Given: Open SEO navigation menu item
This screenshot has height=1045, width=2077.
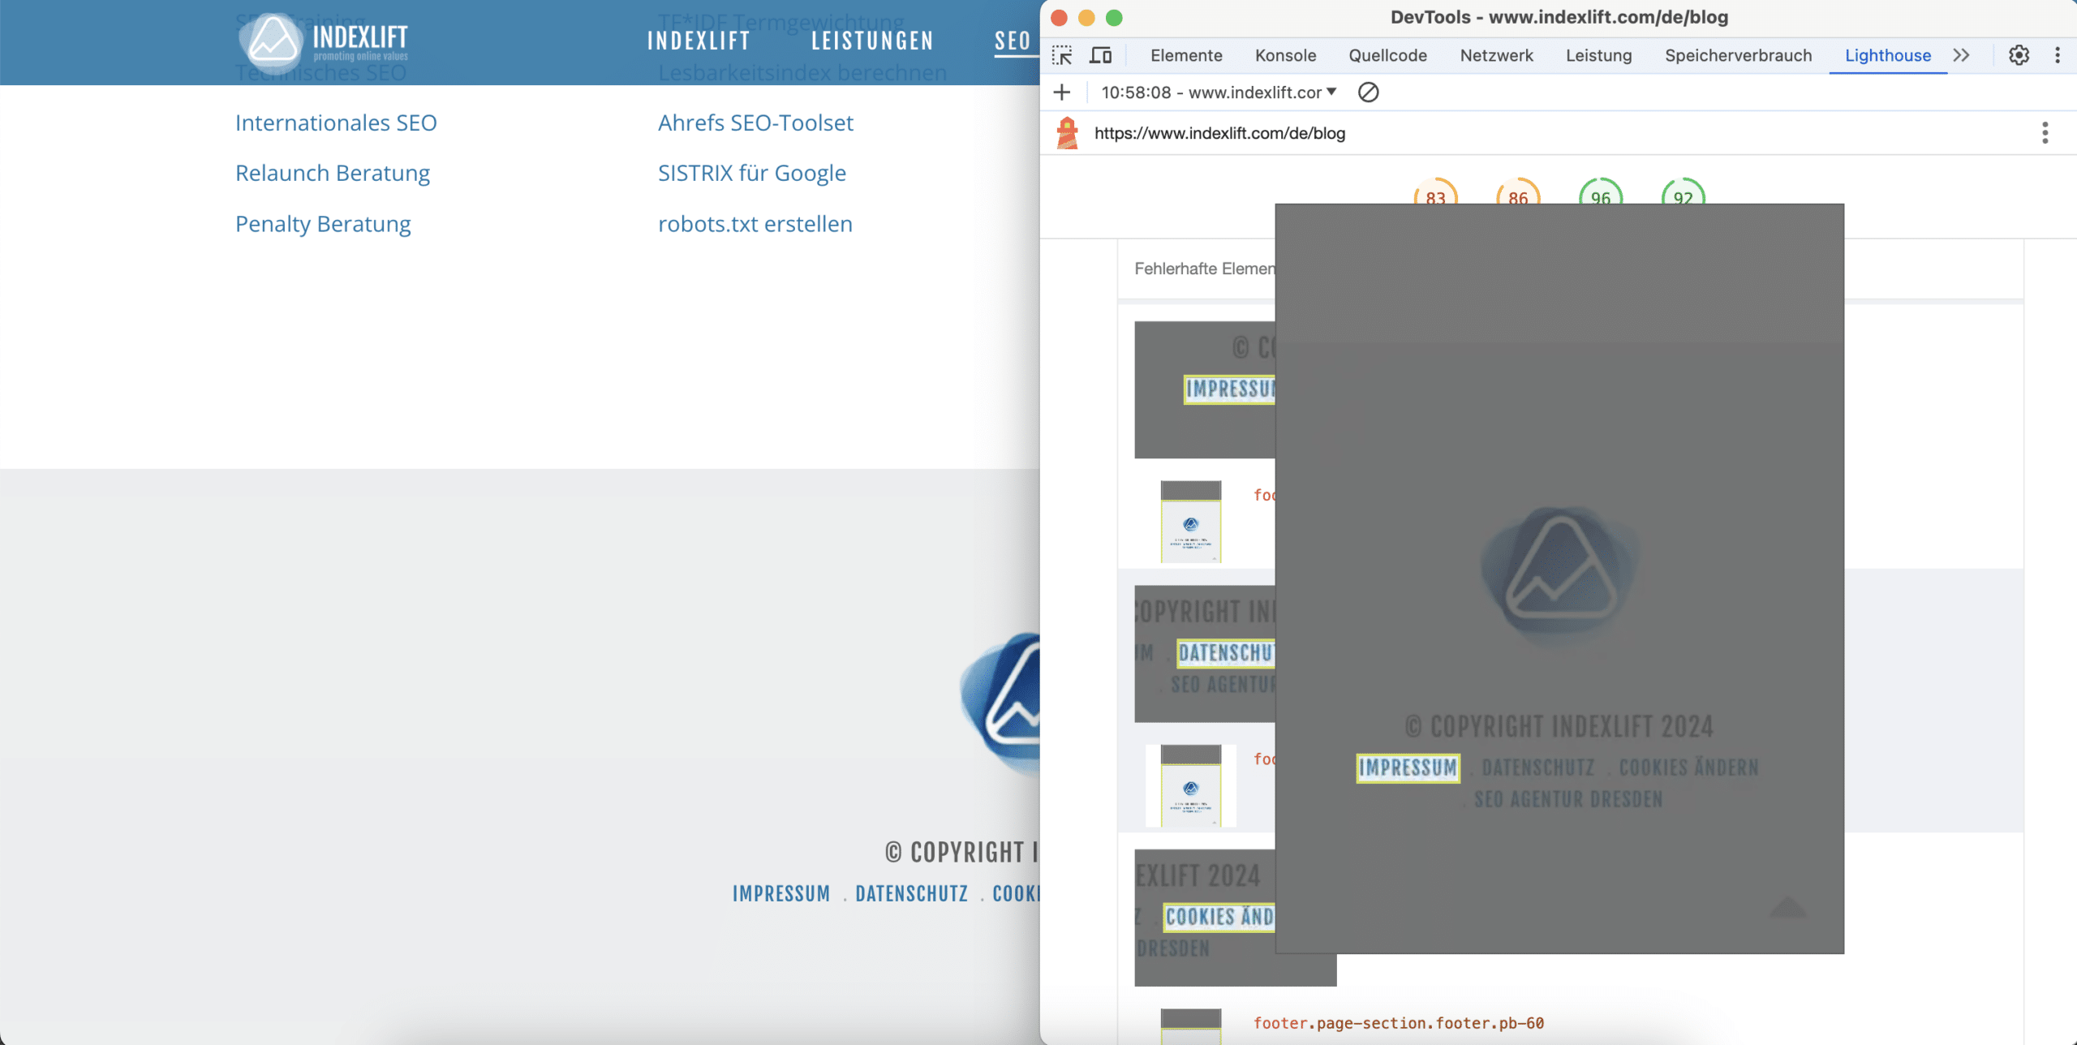Looking at the screenshot, I should coord(1013,41).
